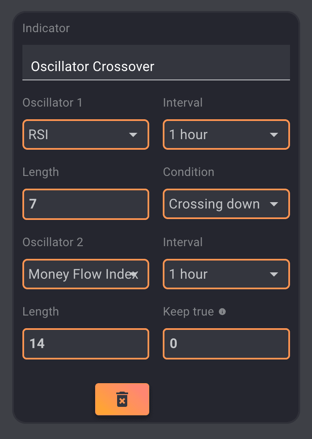This screenshot has height=439, width=312.
Task: Click the Keep true label
Action: pyautogui.click(x=189, y=312)
